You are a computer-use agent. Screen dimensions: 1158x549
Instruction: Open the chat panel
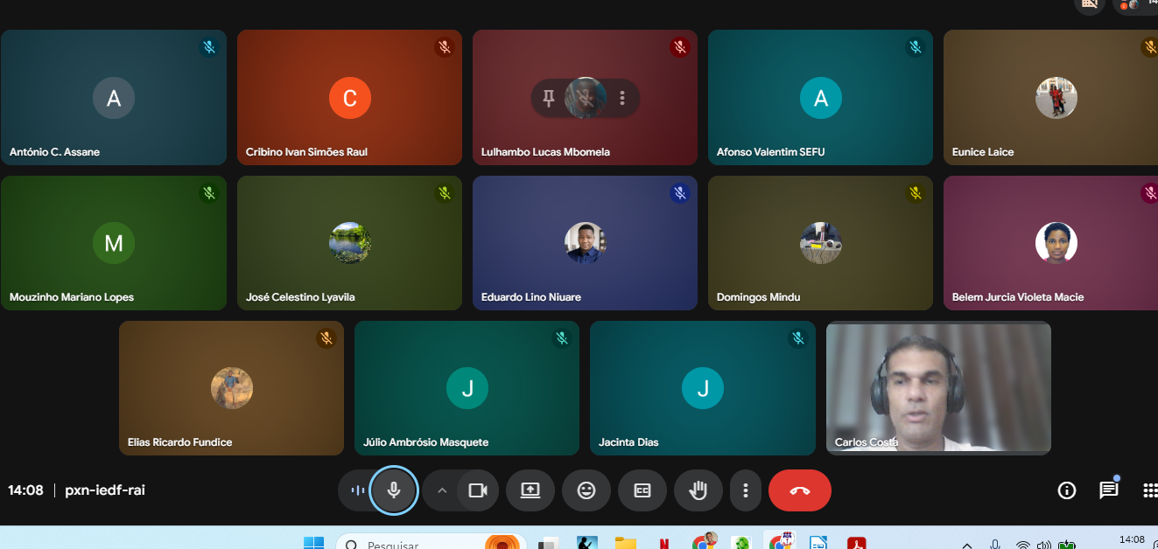pyautogui.click(x=1109, y=490)
